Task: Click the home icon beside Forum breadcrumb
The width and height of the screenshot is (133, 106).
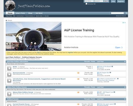Action: (x=7, y=20)
